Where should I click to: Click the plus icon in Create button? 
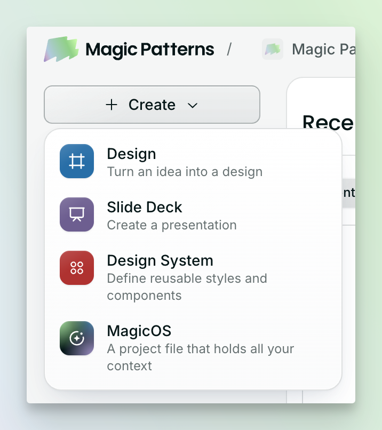point(112,105)
